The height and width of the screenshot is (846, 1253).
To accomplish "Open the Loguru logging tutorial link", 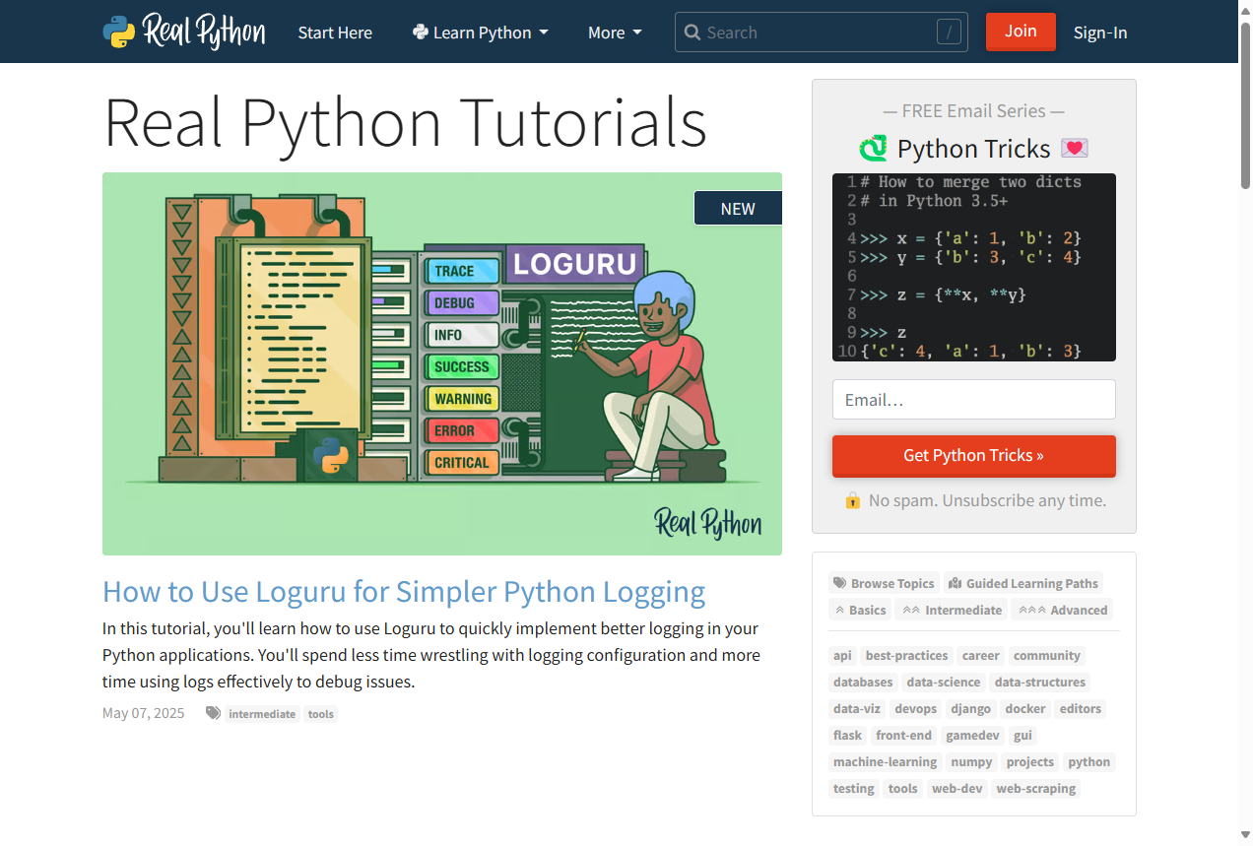I will (404, 591).
